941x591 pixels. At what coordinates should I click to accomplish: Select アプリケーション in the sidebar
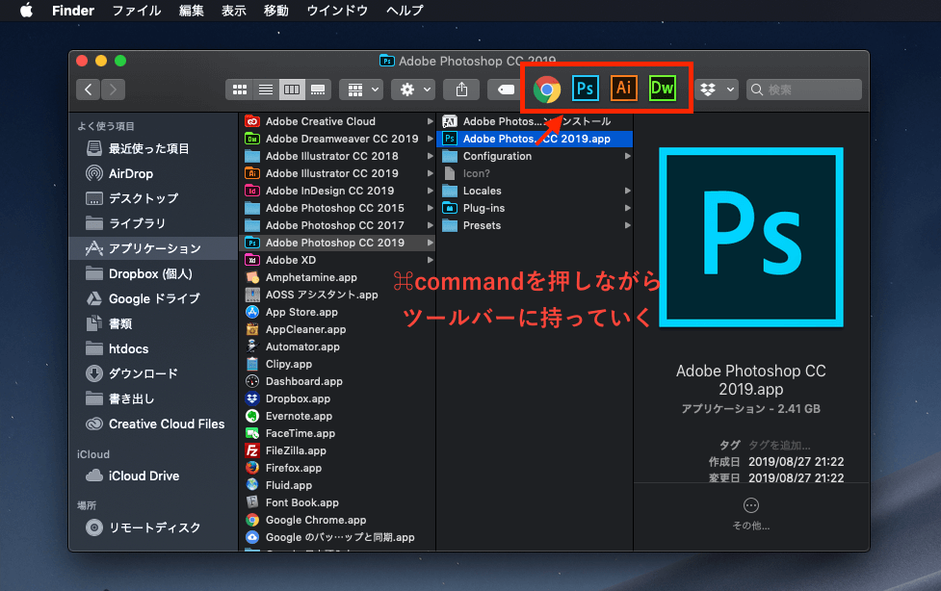point(154,248)
